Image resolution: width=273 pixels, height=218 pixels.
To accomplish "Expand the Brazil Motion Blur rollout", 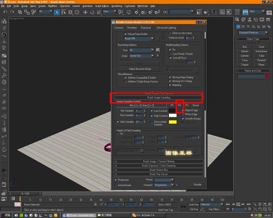I will [158, 170].
